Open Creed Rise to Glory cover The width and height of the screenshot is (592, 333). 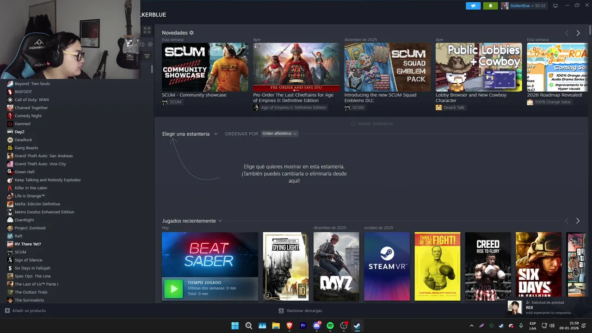pyautogui.click(x=488, y=266)
